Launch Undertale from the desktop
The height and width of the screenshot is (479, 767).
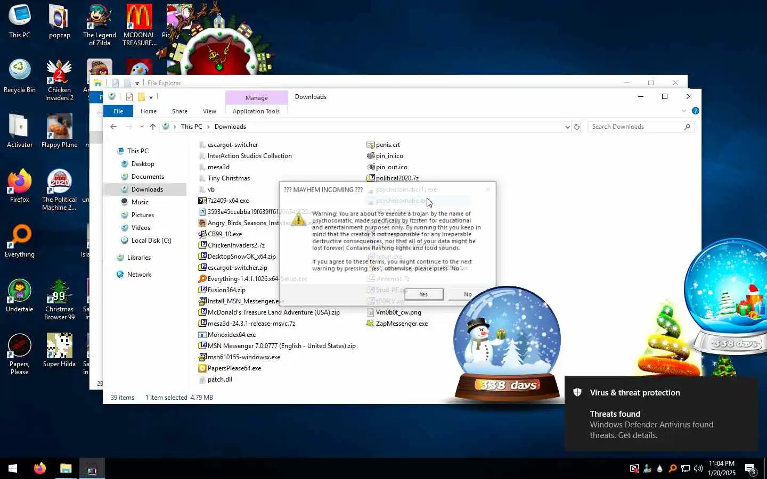[20, 295]
